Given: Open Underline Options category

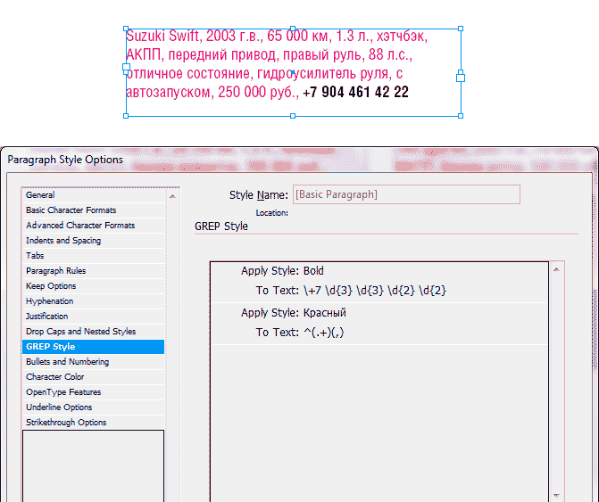Looking at the screenshot, I should (x=93, y=407).
